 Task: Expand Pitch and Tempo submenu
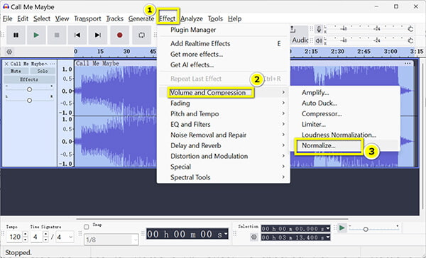pos(224,113)
